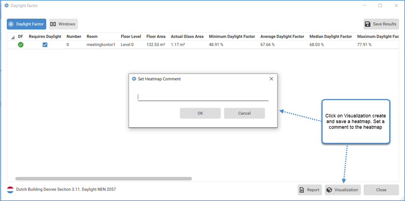Expand the triangle at table header corner
The image size is (405, 201).
click(12, 37)
